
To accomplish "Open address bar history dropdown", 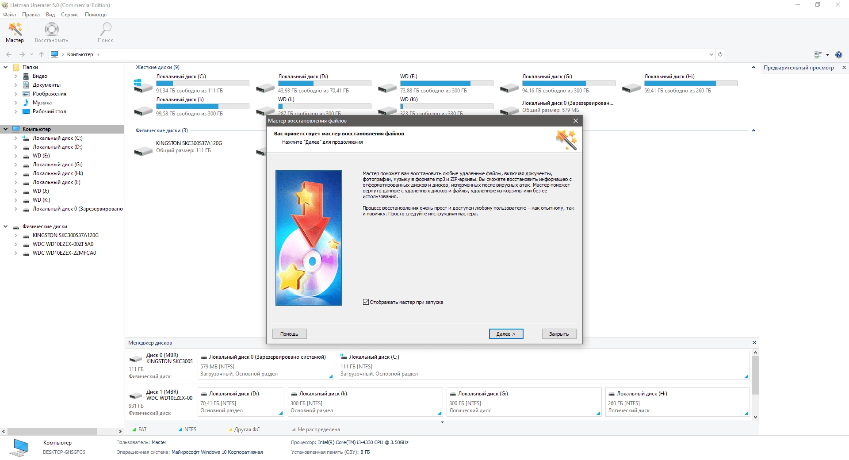I will 711,54.
